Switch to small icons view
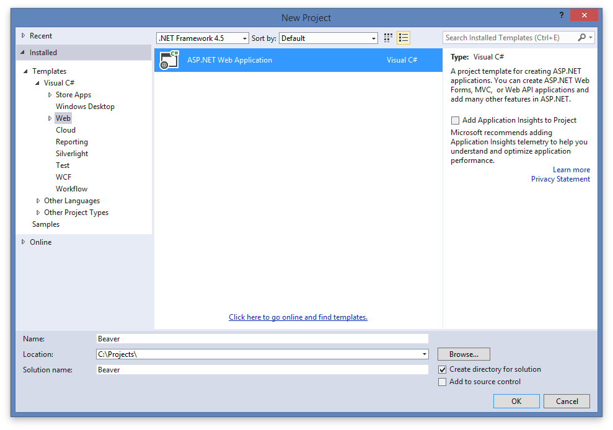Viewport: 613px width, 430px height. (388, 38)
